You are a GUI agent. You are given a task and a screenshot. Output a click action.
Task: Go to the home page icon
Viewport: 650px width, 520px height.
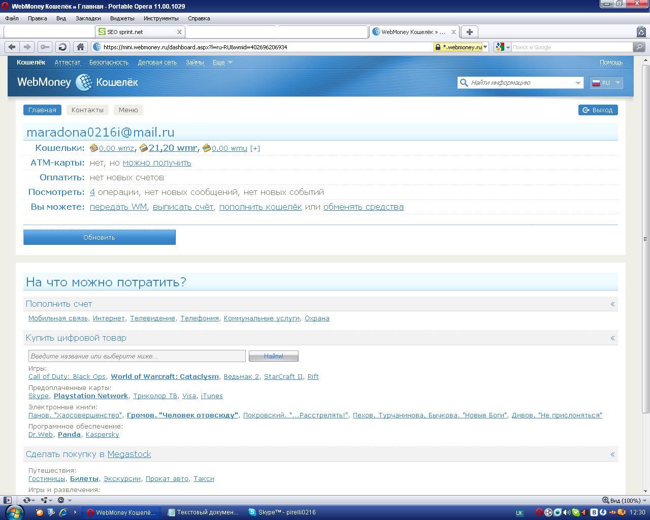pos(80,47)
